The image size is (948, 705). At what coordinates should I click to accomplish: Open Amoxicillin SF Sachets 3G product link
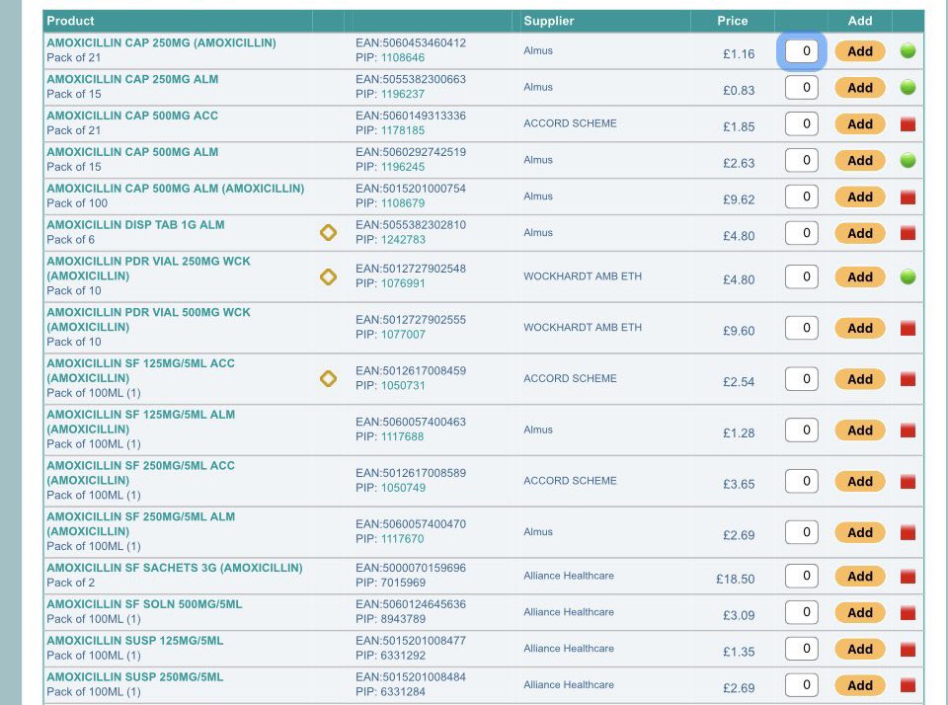(x=175, y=568)
